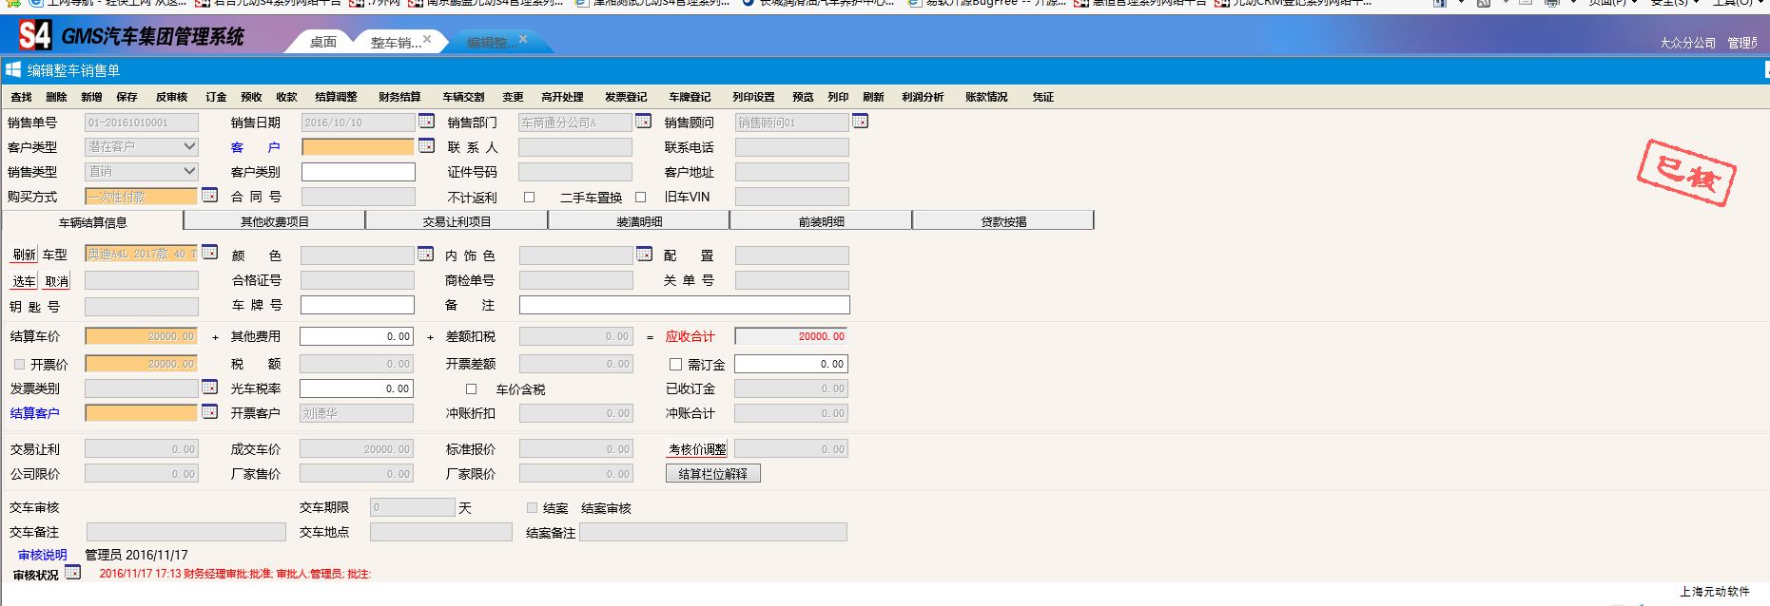Click the lookup icon beside 销售部门
This screenshot has width=1770, height=606.
pyautogui.click(x=643, y=122)
